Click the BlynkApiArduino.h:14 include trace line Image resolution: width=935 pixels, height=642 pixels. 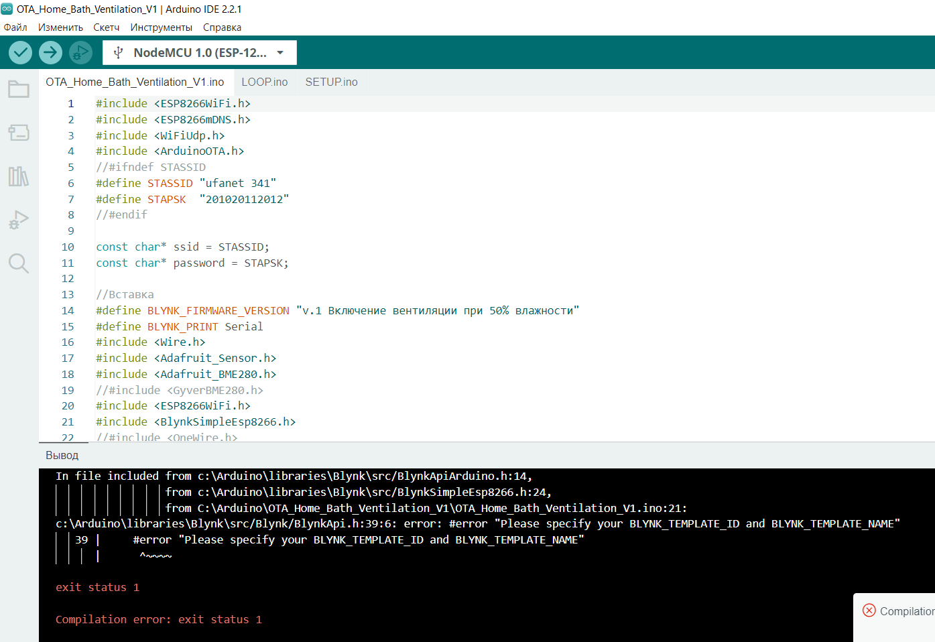tap(294, 476)
